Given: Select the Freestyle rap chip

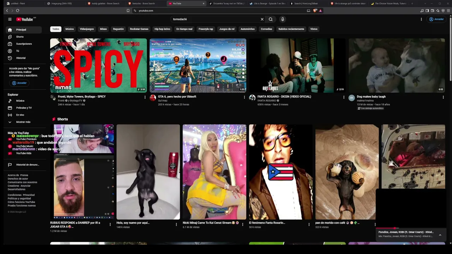Looking at the screenshot, I should tap(206, 29).
